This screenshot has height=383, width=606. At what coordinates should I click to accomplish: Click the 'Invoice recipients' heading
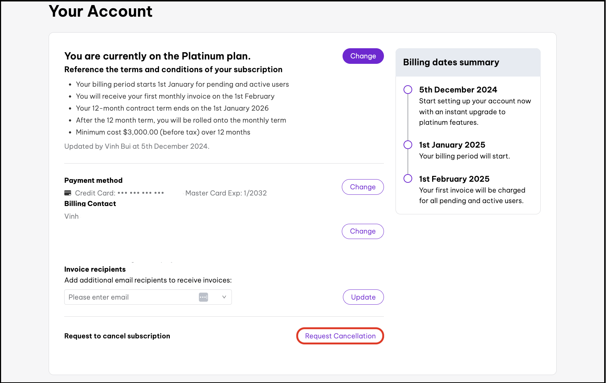[x=95, y=269]
